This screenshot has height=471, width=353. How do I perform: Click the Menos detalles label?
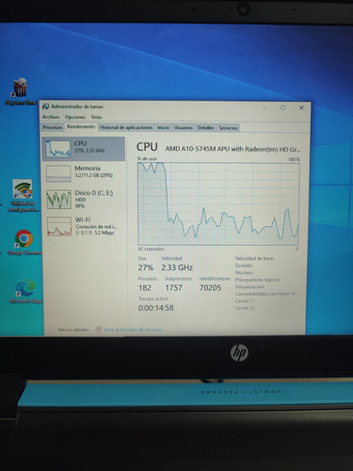click(x=73, y=330)
